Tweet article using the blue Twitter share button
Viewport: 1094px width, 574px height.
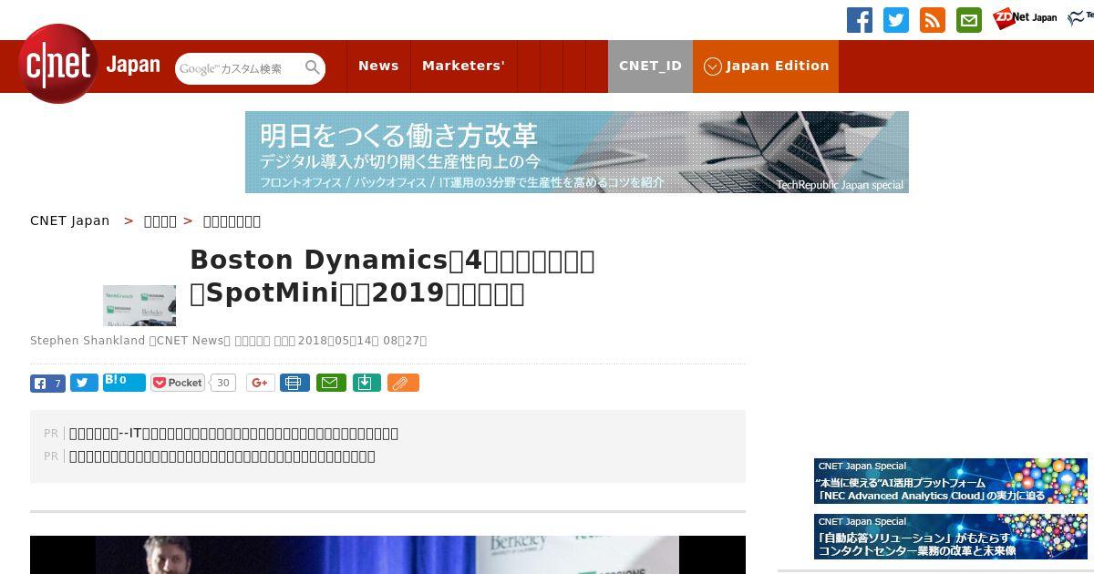(x=84, y=383)
